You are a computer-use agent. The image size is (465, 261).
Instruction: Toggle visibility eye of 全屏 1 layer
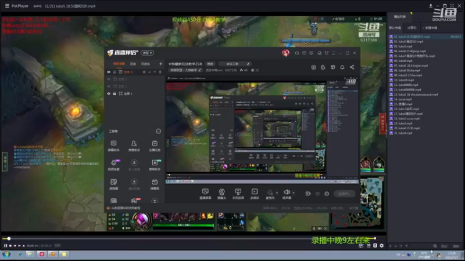pyautogui.click(x=109, y=93)
